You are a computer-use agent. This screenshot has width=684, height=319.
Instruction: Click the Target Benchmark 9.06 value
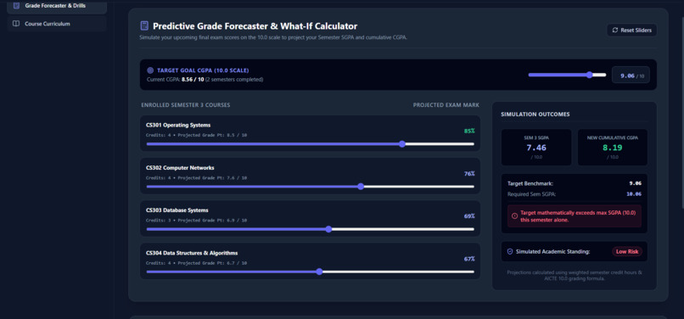pos(636,183)
